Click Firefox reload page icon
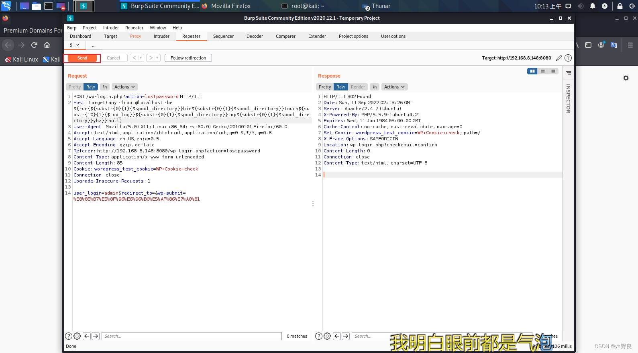638x353 pixels. 34,45
